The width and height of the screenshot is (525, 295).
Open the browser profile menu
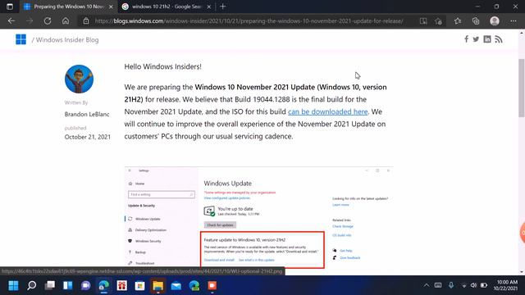[x=495, y=21]
